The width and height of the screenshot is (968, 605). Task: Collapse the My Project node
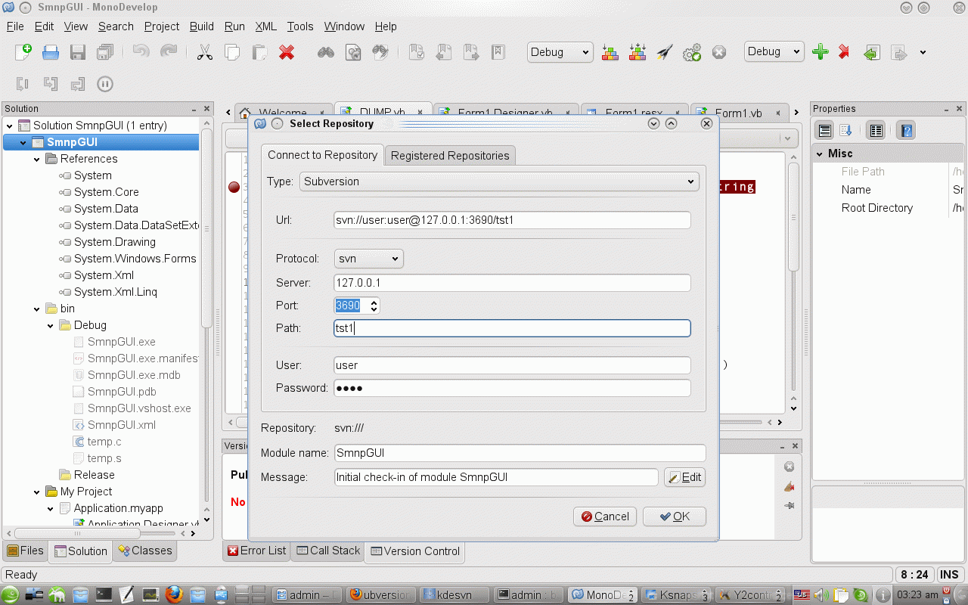pyautogui.click(x=37, y=492)
